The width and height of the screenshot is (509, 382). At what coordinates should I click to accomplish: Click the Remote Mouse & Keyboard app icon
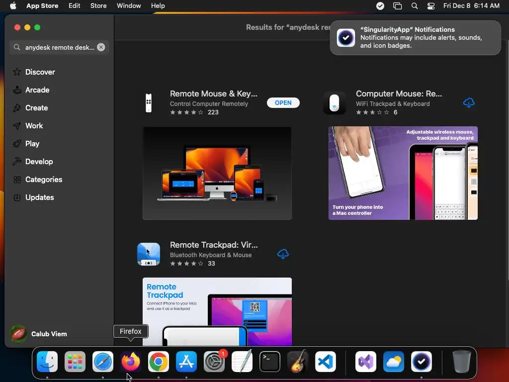pos(149,103)
